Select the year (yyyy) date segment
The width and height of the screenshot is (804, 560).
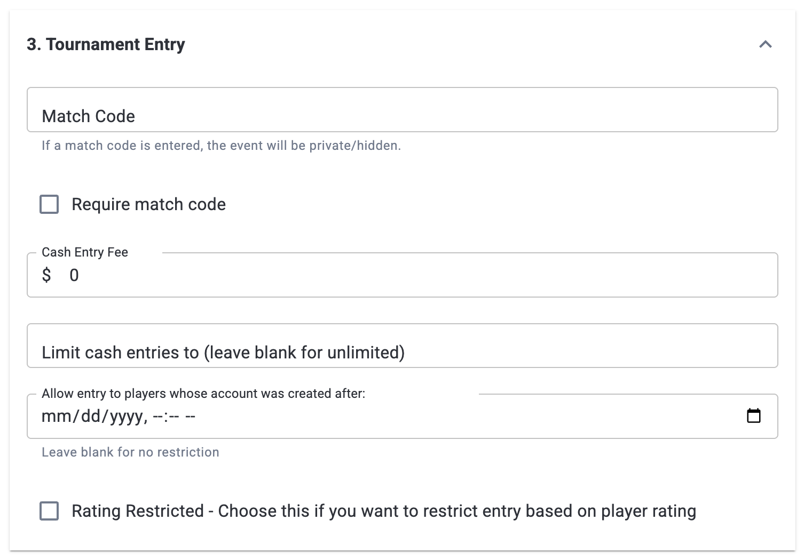(126, 417)
